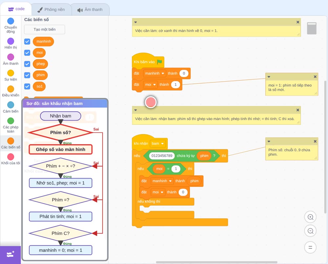Screen dimensions: 328x264
Task: Click the workspace vertical scrollbar
Action: pyautogui.click(x=325, y=147)
